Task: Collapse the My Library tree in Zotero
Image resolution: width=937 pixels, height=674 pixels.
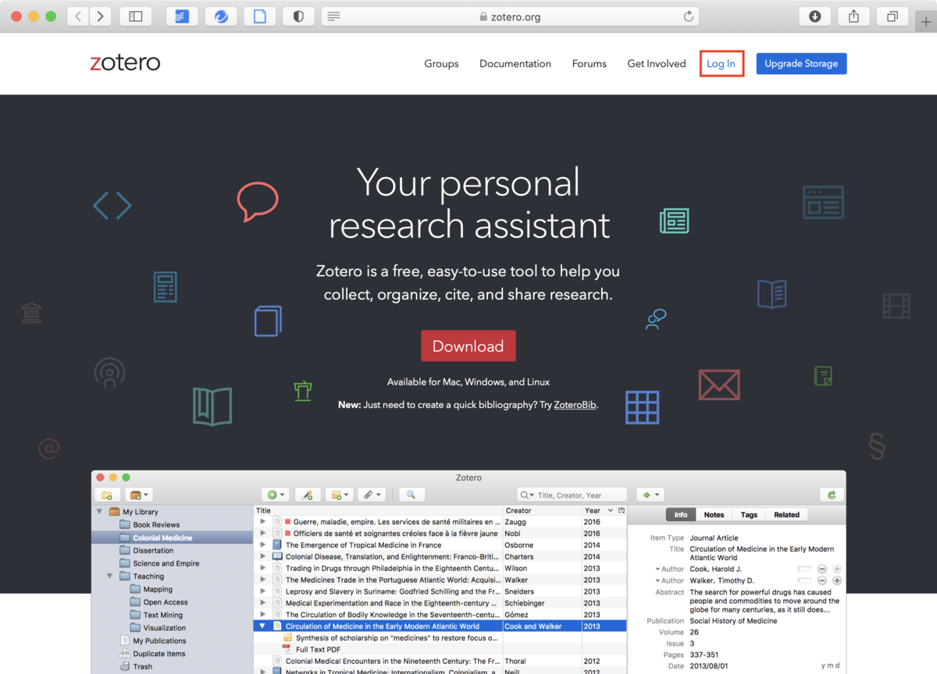Action: (99, 512)
